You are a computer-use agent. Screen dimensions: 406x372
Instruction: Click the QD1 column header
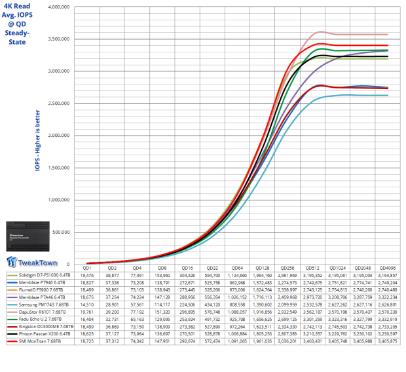point(87,268)
